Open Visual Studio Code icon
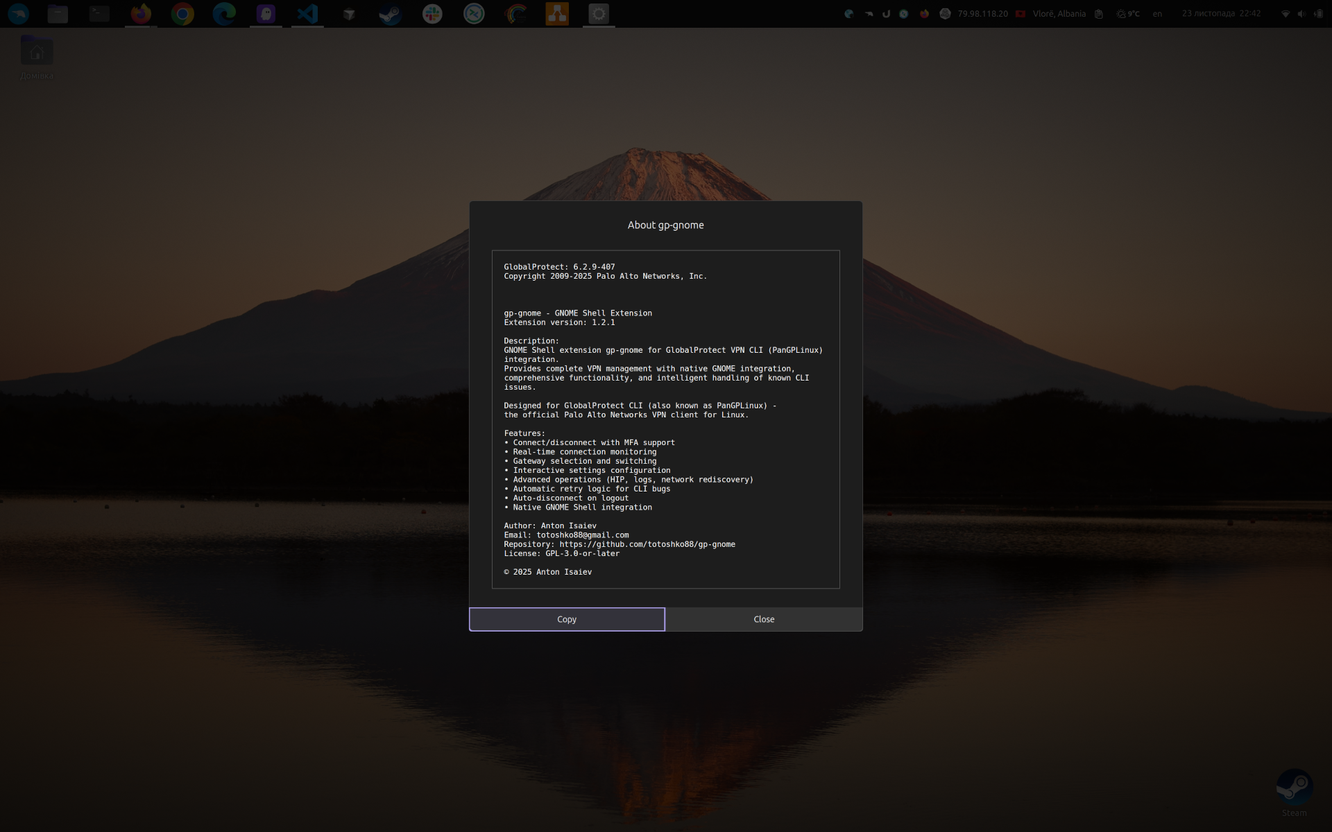The height and width of the screenshot is (832, 1332). point(307,14)
